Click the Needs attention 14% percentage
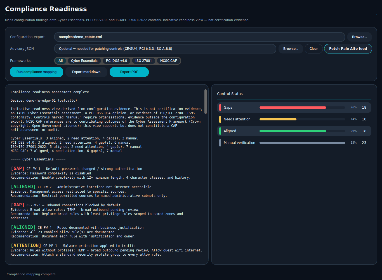This screenshot has height=280, width=382. (353, 119)
